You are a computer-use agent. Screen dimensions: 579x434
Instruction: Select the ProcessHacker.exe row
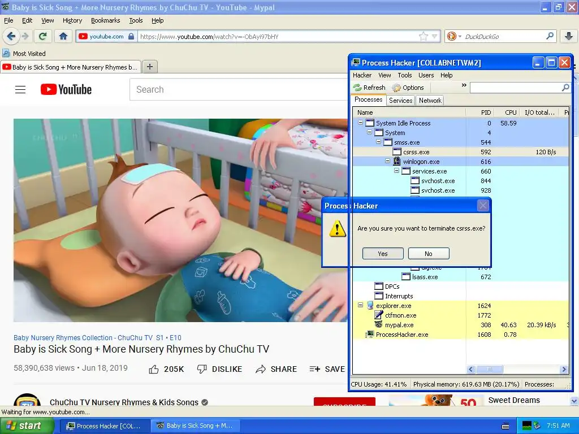[461, 335]
